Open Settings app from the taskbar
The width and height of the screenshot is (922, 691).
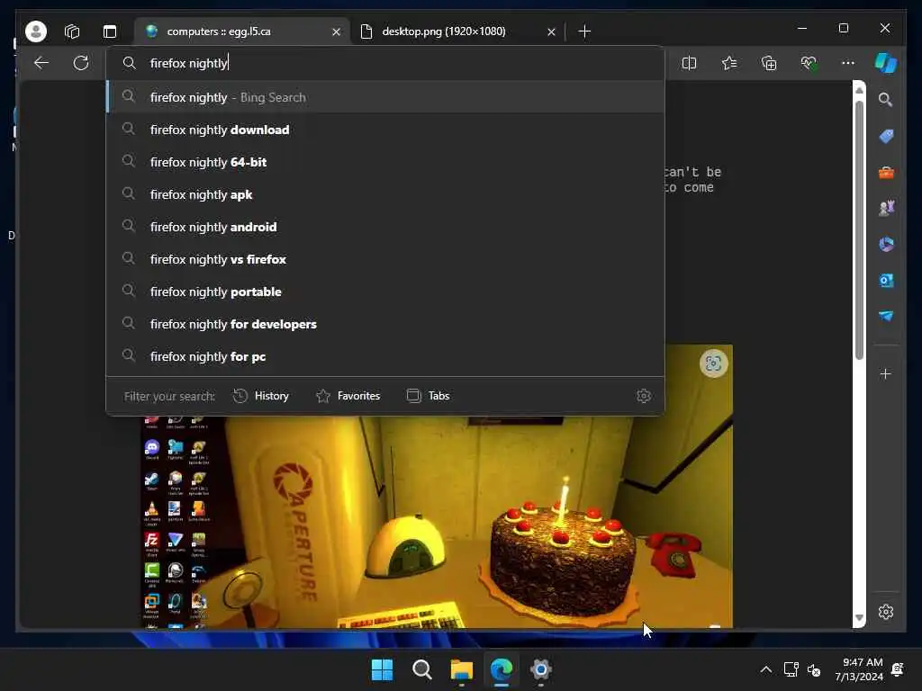(540, 669)
